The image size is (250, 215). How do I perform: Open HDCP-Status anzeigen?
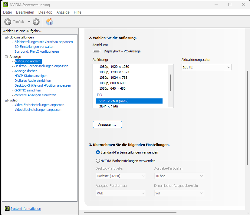tap(31, 76)
